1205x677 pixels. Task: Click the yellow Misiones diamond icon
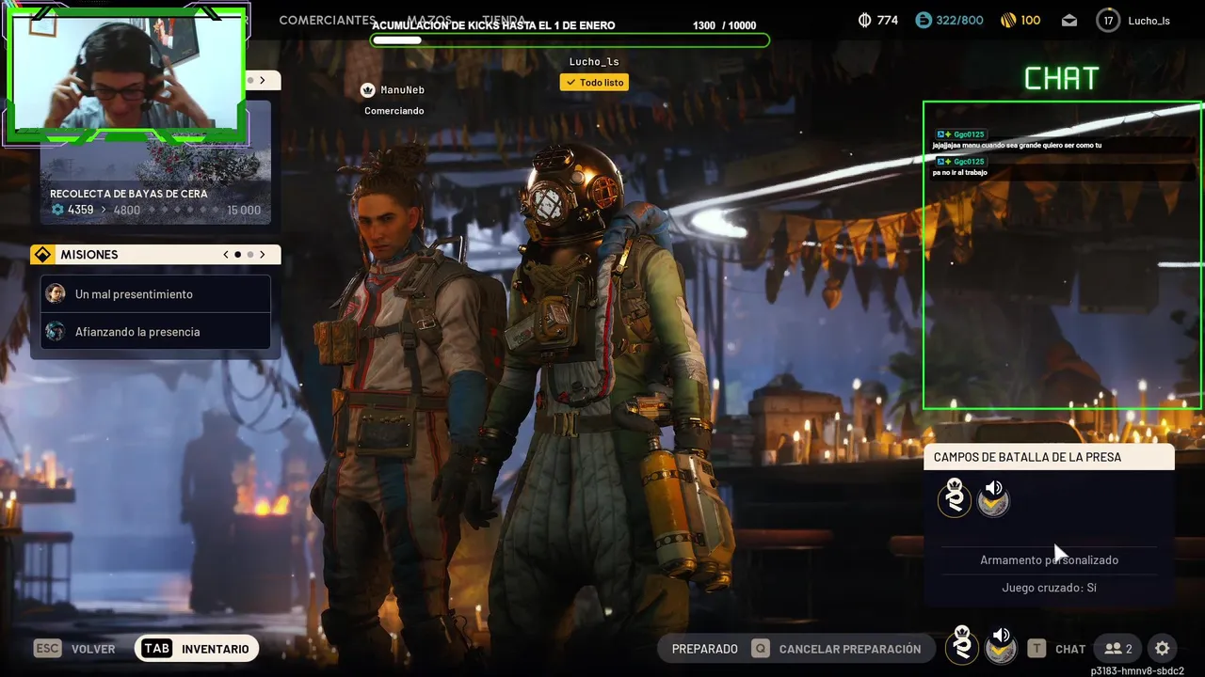pyautogui.click(x=42, y=255)
